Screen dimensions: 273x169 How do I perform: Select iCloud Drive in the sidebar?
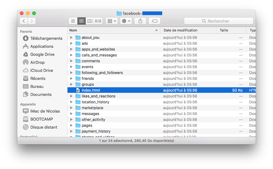pyautogui.click(x=41, y=70)
